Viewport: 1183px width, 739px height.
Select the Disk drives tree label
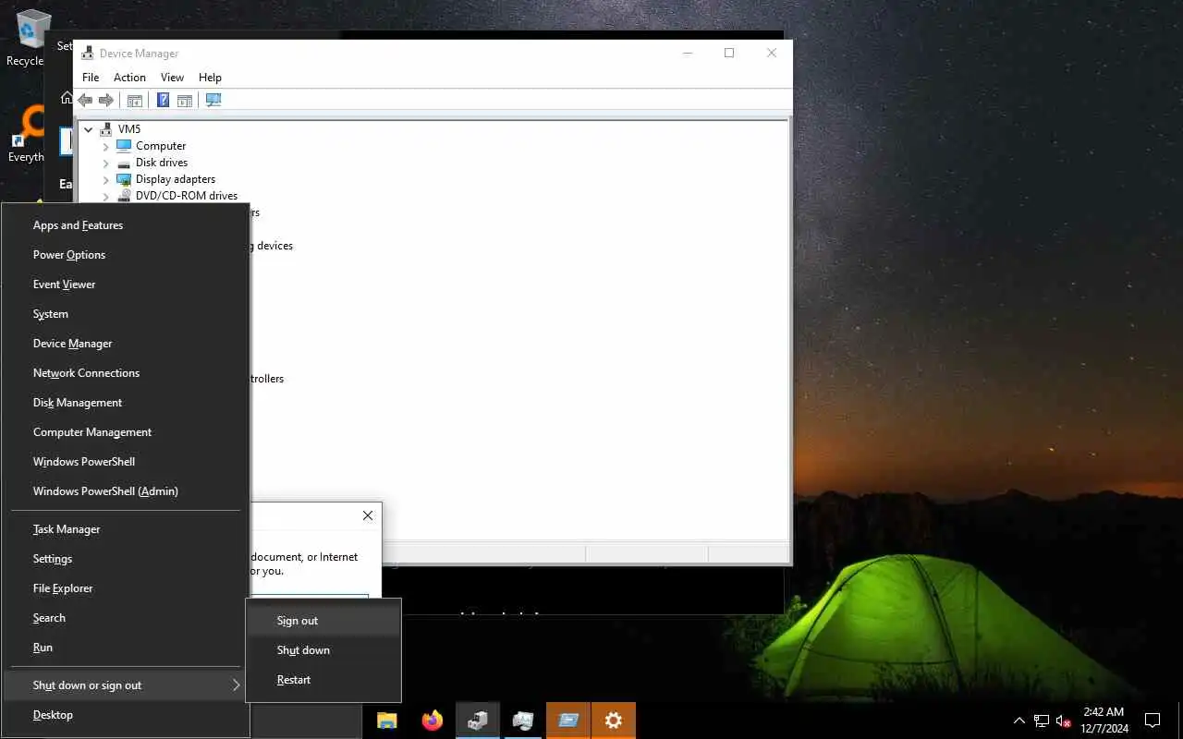tap(162, 163)
